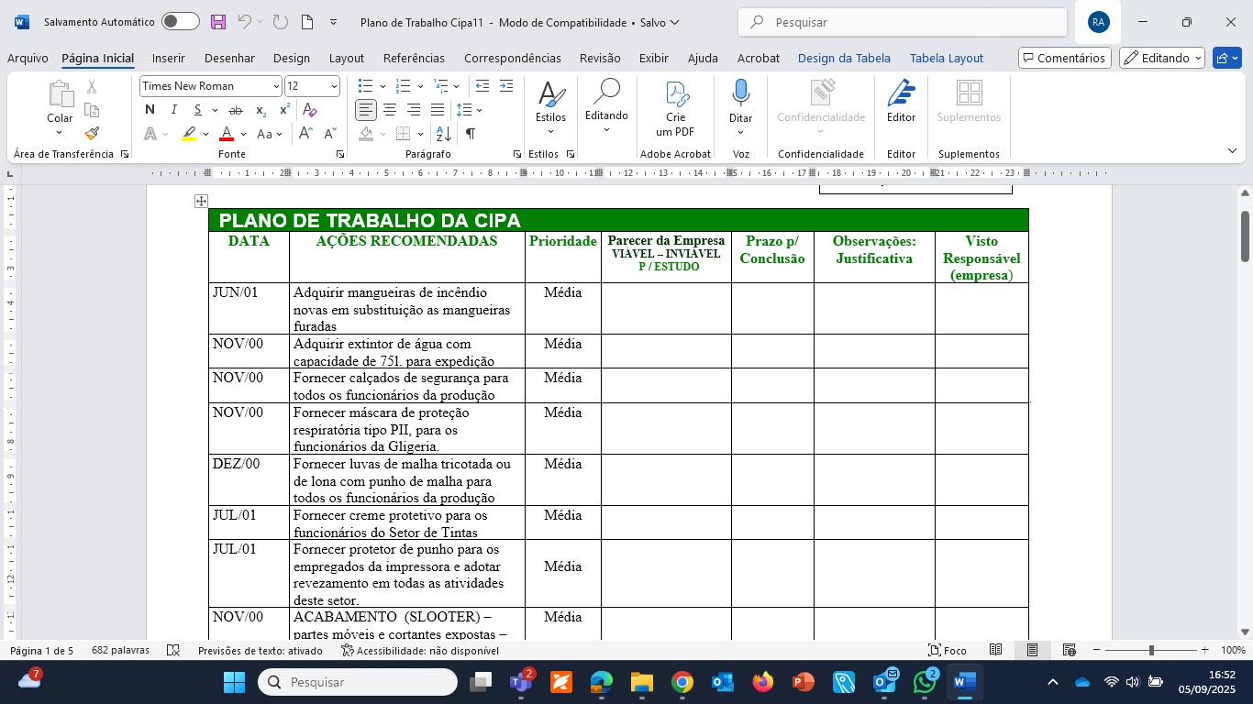Expand the font size 12 dropdown

point(334,86)
